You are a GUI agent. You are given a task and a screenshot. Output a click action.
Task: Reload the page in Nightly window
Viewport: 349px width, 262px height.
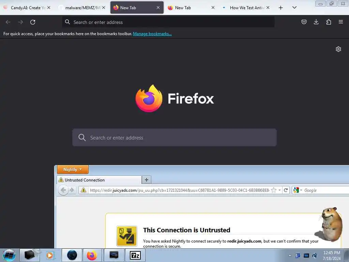(x=286, y=190)
